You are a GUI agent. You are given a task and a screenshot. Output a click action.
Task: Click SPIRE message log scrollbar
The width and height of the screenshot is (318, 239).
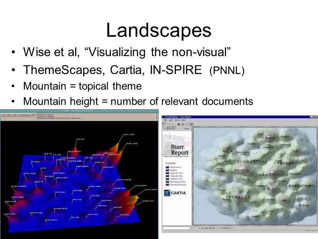tap(157, 117)
